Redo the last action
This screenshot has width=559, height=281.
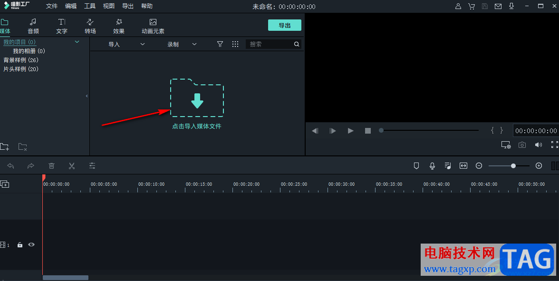click(x=30, y=165)
